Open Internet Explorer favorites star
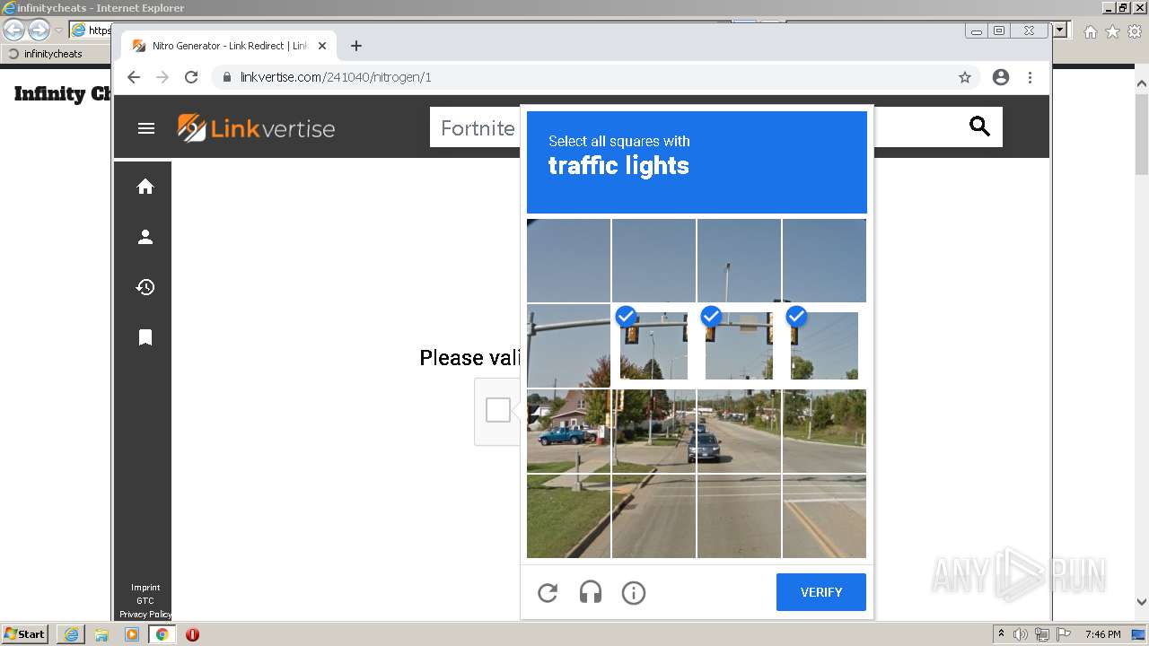 click(1112, 31)
